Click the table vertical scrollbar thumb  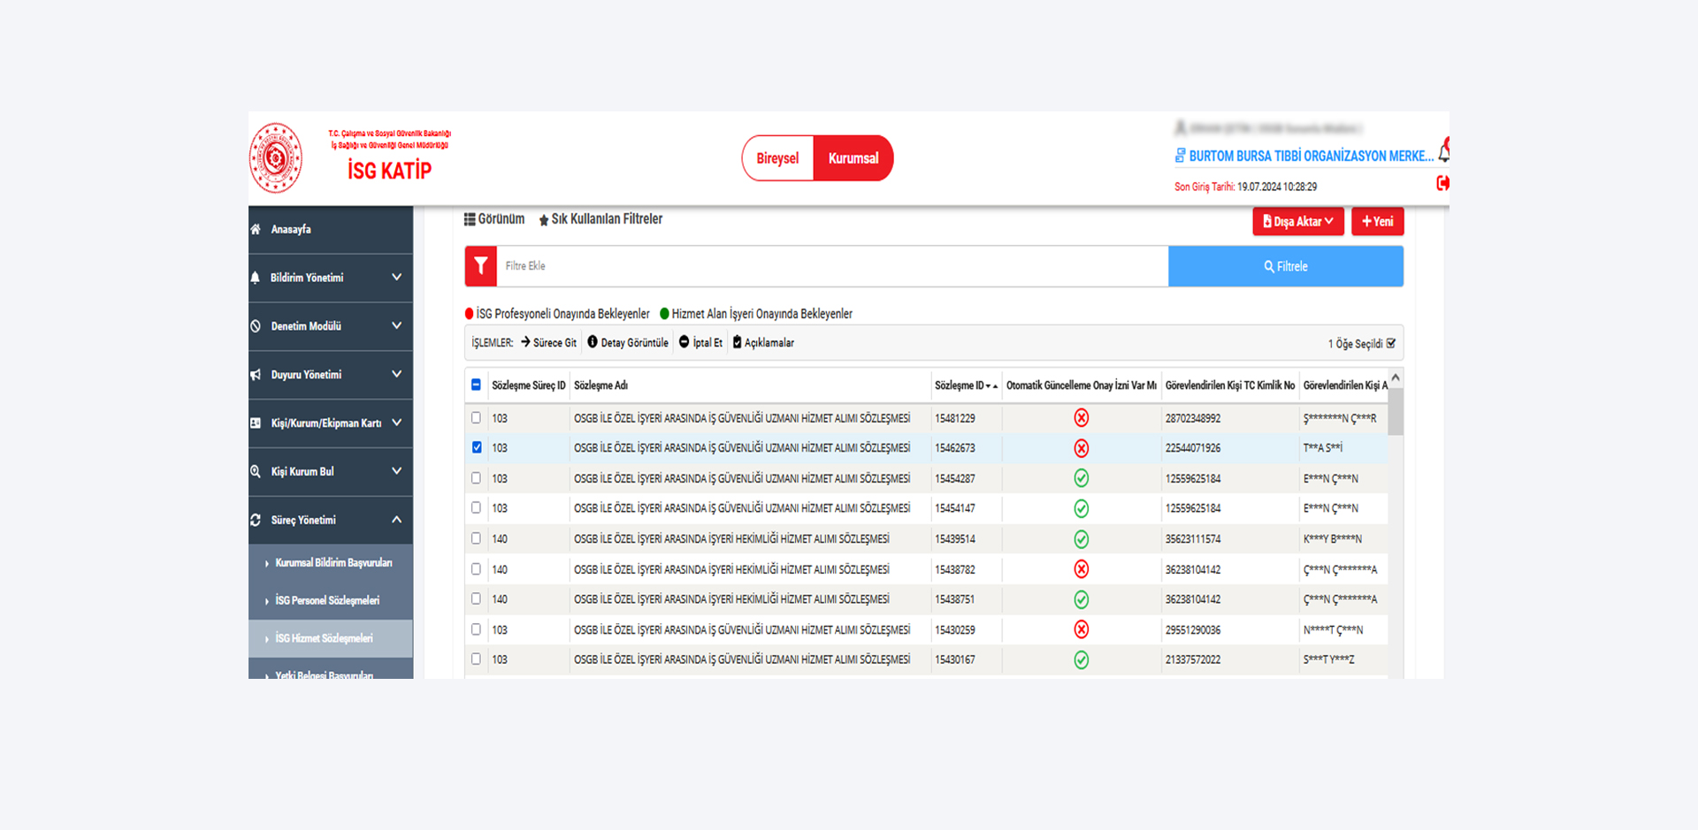(1396, 412)
